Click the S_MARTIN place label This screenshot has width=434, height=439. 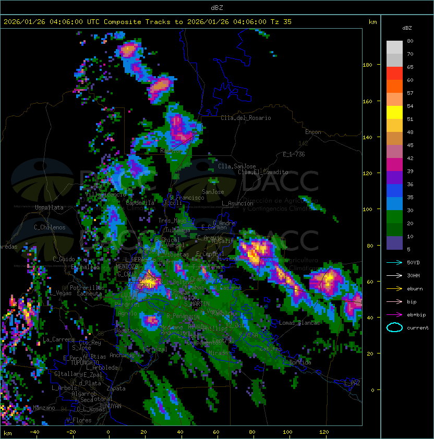pyautogui.click(x=197, y=304)
